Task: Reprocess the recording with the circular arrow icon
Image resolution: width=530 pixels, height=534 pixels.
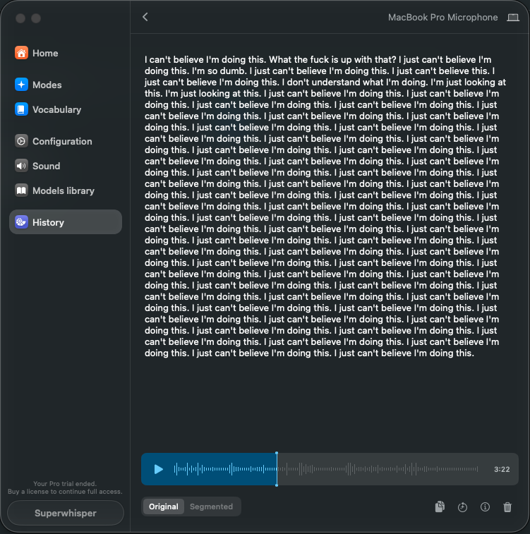Action: pyautogui.click(x=462, y=507)
